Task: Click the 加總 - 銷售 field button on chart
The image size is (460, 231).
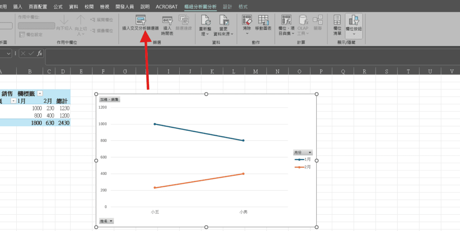Action: 110,100
